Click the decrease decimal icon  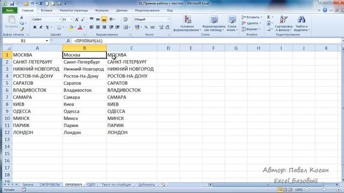[x=167, y=27]
